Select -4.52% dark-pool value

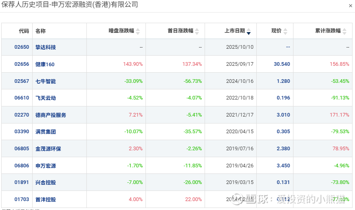coord(135,97)
